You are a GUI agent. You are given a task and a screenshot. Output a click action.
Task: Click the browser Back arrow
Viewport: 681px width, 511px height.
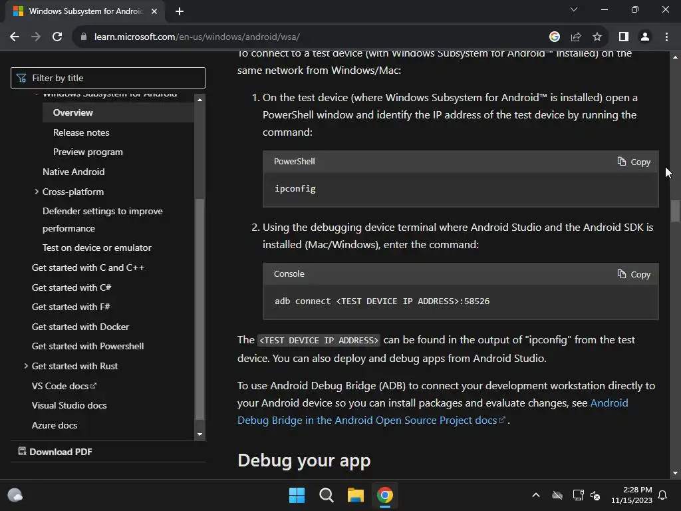point(15,37)
